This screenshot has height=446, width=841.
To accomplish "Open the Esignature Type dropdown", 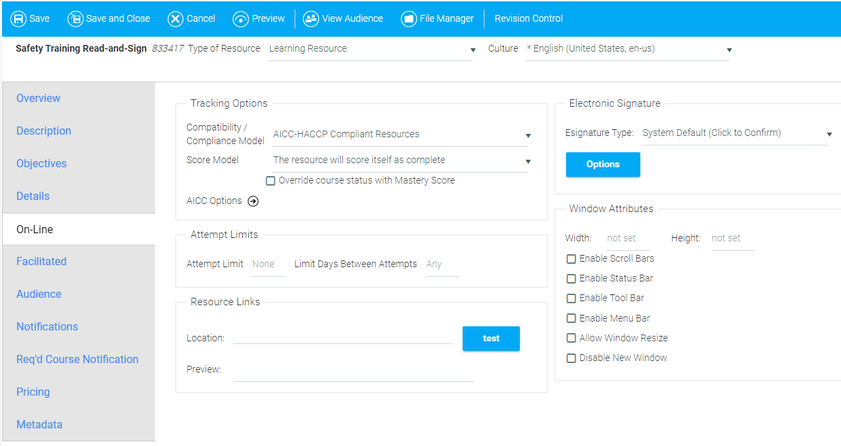I will 735,133.
